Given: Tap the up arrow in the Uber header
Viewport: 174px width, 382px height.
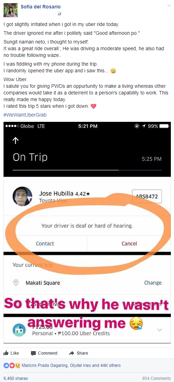Looking at the screenshot, I should [15, 140].
